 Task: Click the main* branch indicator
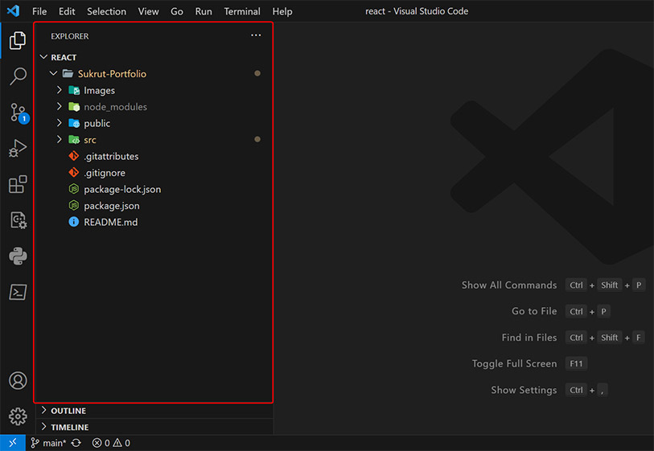click(48, 443)
